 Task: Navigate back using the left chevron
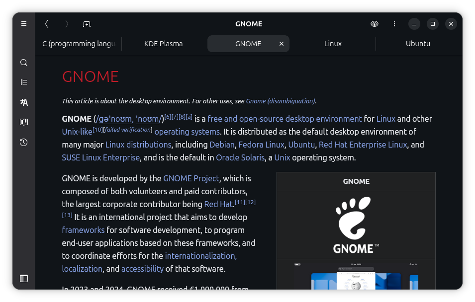pos(46,24)
